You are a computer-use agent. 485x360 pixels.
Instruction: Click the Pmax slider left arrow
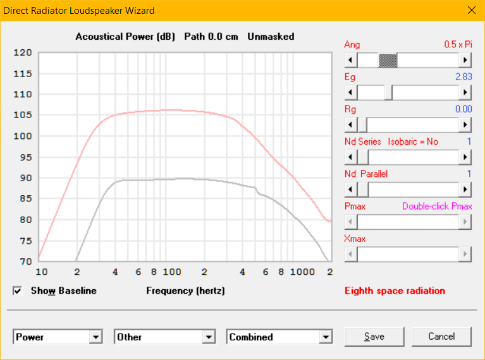click(351, 222)
